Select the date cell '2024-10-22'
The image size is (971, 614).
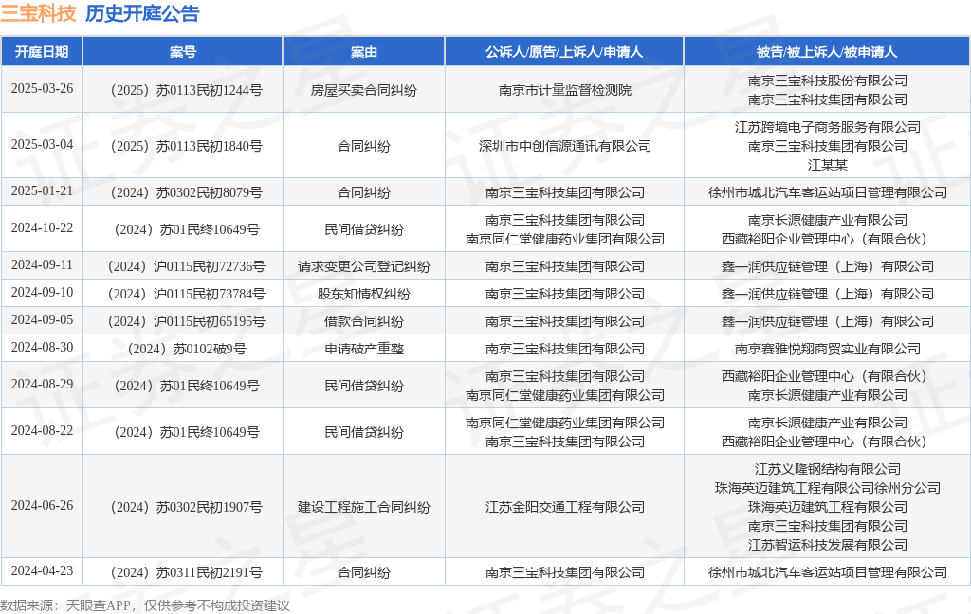pos(42,227)
